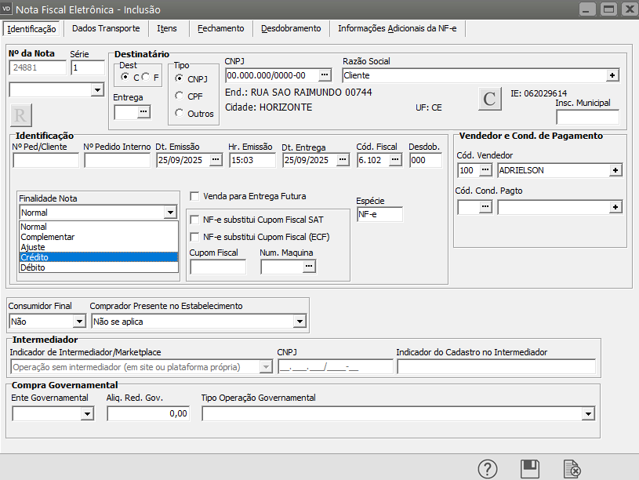Click the Aliq. Red. Gov. value field
Screen dimensions: 639x480
[x=148, y=414]
